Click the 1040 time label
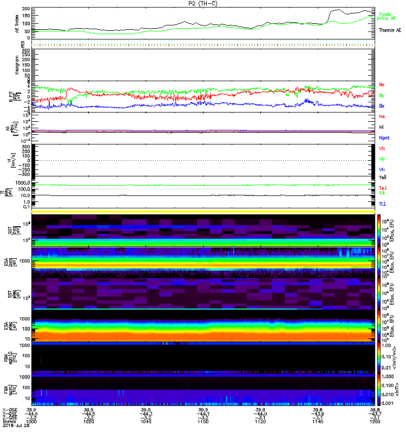This screenshot has height=433, width=406. (146, 422)
